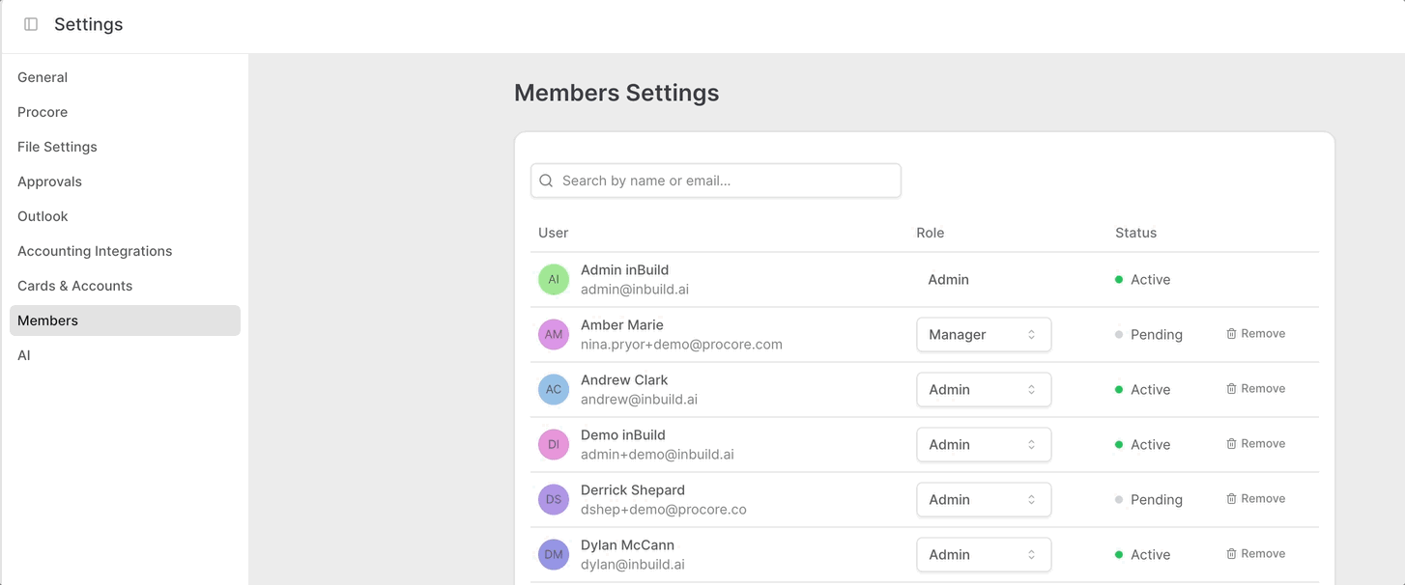
Task: Click the email admin+demo@inbuild.ai
Action: pos(657,455)
